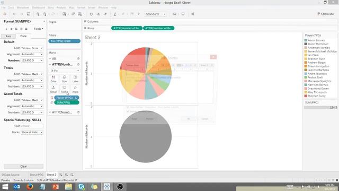Viewport: 339px width, 191px height.
Task: Click the Swap rows and columns icon
Action: pos(91,14)
